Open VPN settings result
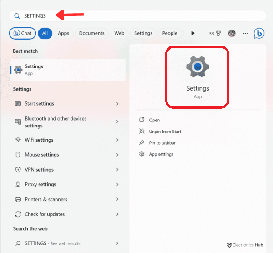The image size is (273, 253). point(68,170)
